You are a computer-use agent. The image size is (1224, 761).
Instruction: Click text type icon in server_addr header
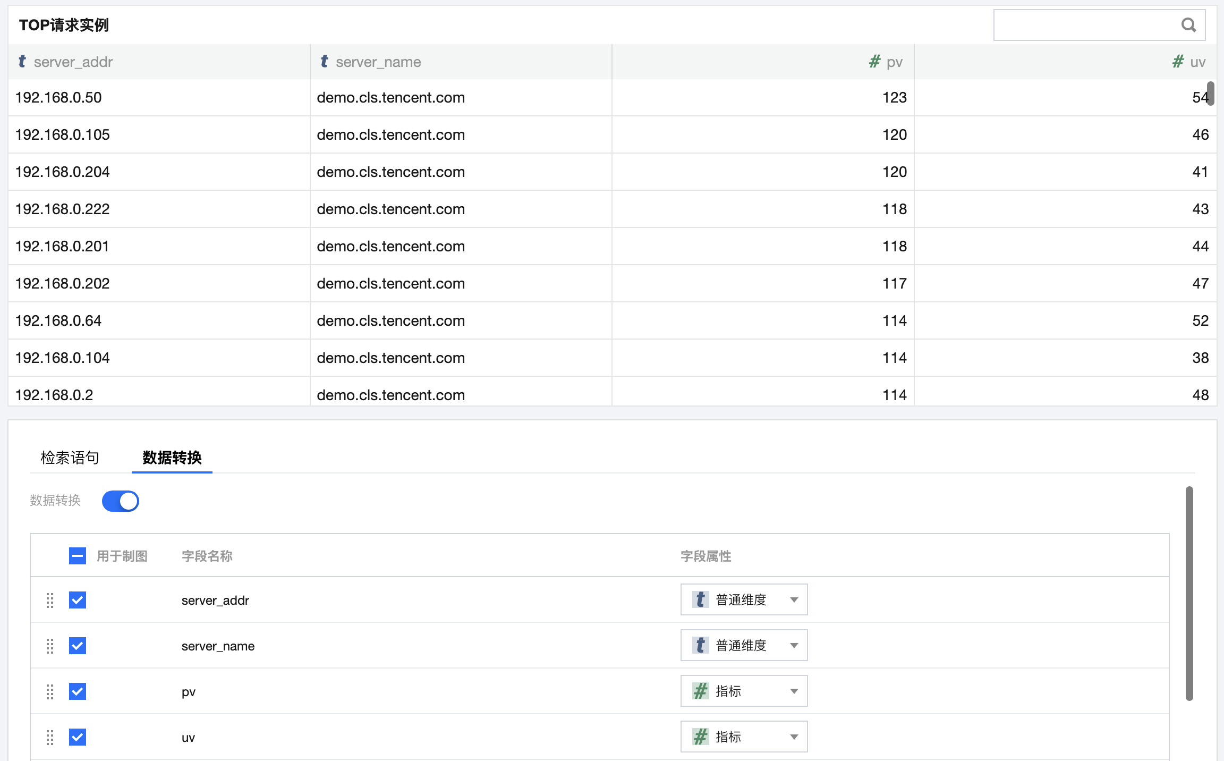[x=22, y=62]
